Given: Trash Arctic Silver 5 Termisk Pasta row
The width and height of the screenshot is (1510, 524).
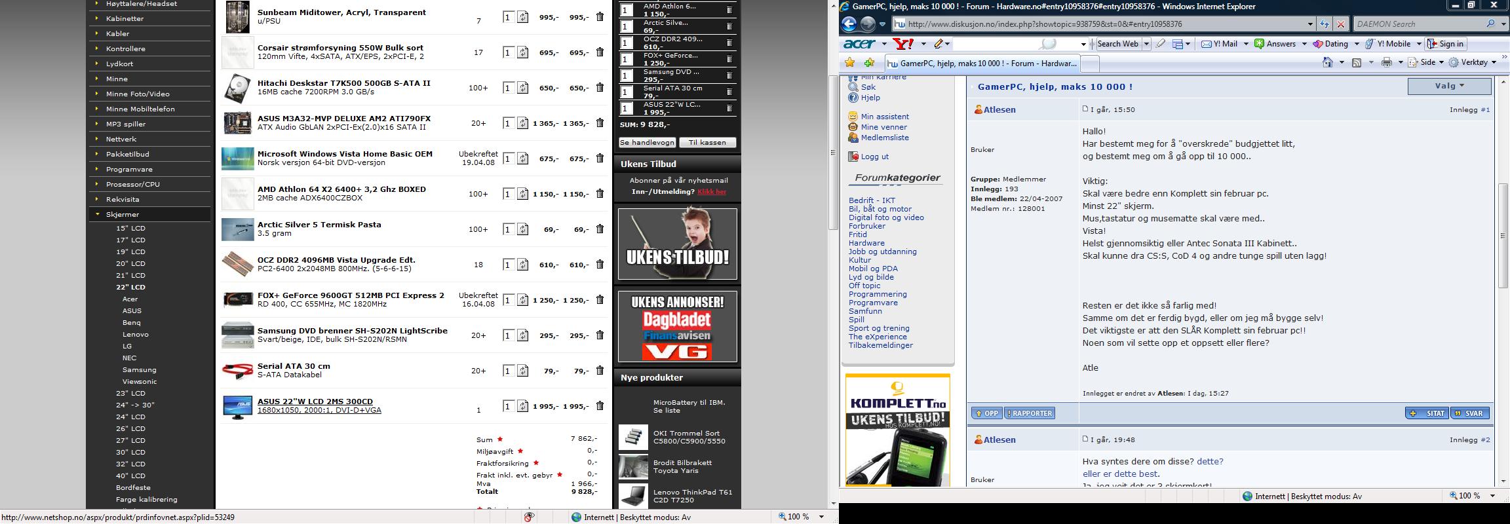Looking at the screenshot, I should pos(600,229).
